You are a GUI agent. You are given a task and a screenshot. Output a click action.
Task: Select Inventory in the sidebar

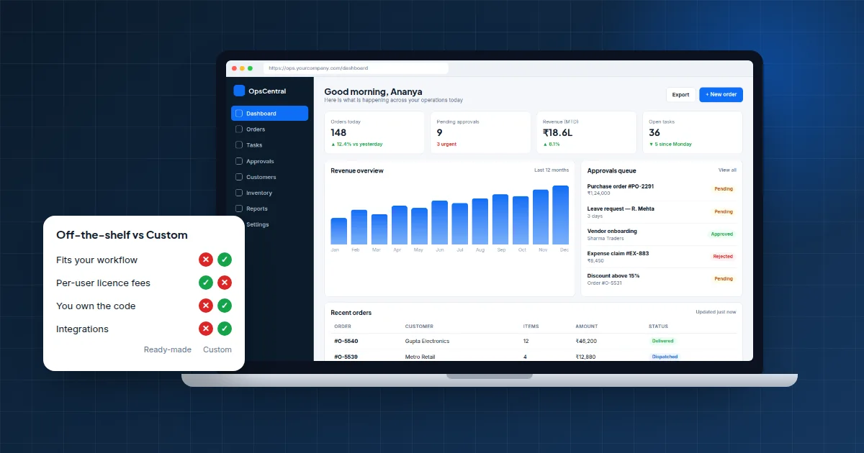point(269,193)
